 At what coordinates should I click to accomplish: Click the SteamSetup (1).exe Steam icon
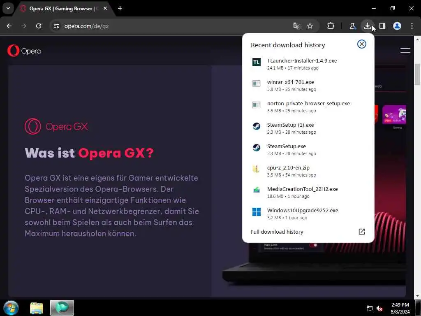tap(257, 126)
